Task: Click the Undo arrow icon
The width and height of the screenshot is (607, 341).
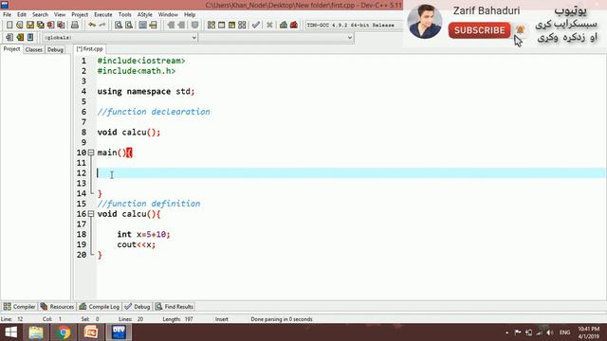Action: click(x=92, y=26)
